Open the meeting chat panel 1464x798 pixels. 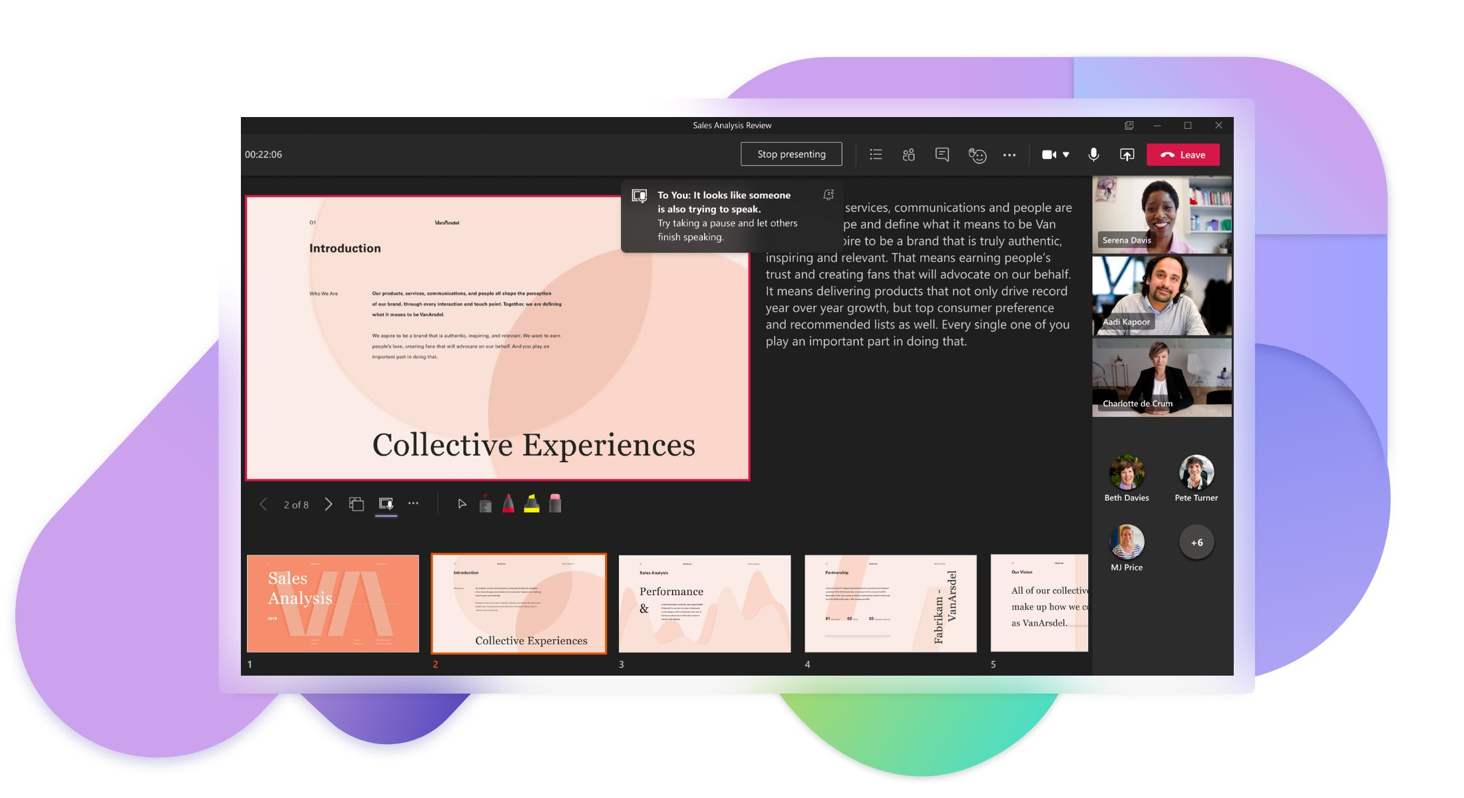pyautogui.click(x=942, y=154)
